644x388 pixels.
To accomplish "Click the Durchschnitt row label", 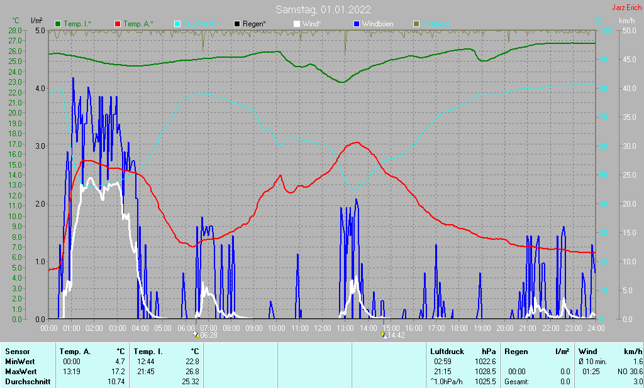I will coord(25,382).
